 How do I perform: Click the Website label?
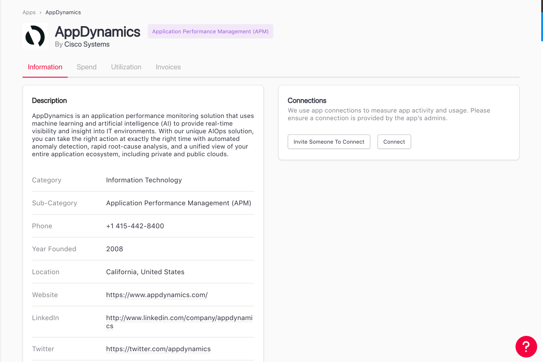click(x=45, y=295)
